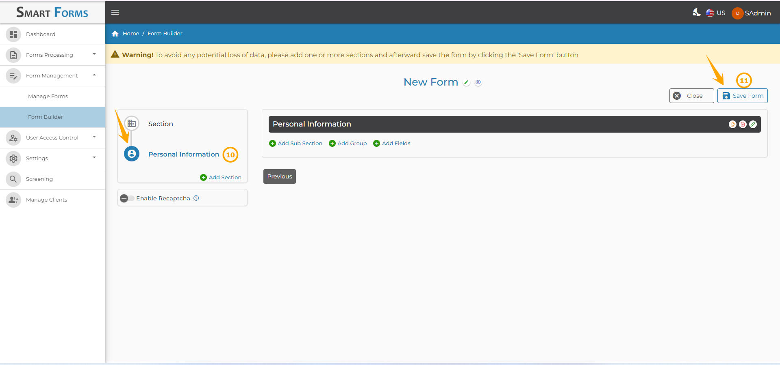
Task: Expand the Settings menu arrow
Action: (94, 157)
